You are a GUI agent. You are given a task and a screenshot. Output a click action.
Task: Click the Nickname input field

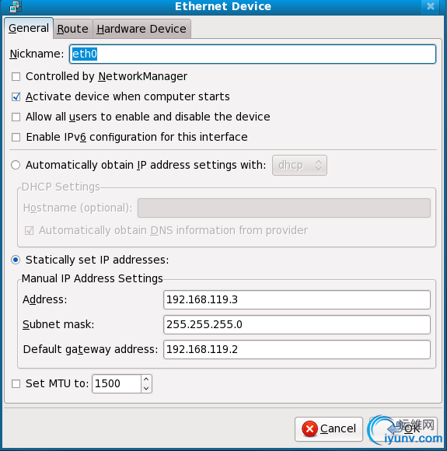point(253,54)
